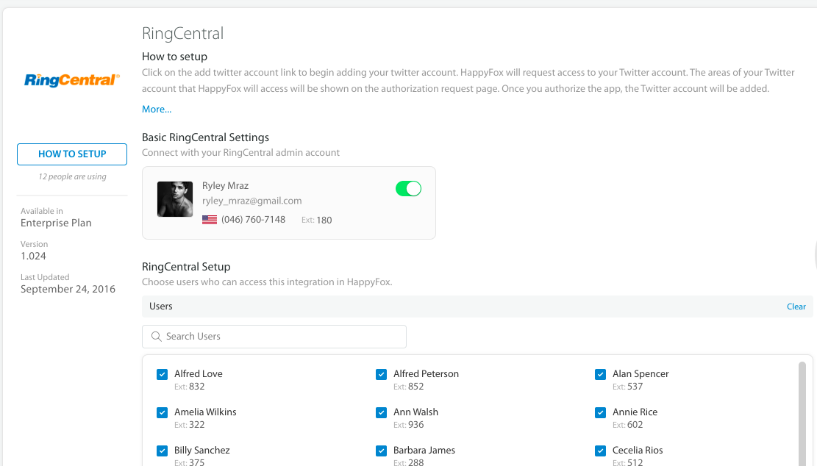Click the RingCentral page title
This screenshot has width=817, height=466.
coord(183,33)
